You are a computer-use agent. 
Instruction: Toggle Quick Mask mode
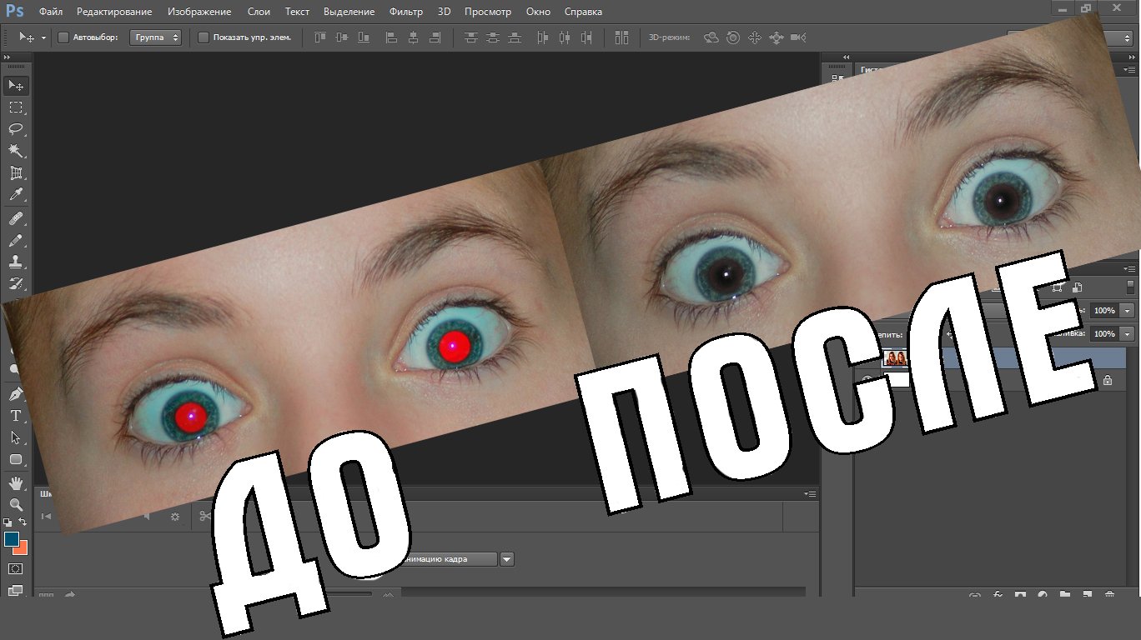pos(16,568)
